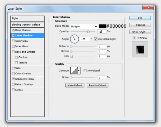161x127 pixels.
Task: Click the contour curve thumbnail
Action: pos(74,71)
